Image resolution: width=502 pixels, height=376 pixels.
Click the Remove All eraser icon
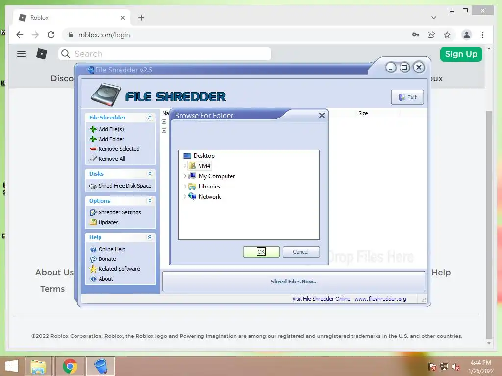coord(93,159)
